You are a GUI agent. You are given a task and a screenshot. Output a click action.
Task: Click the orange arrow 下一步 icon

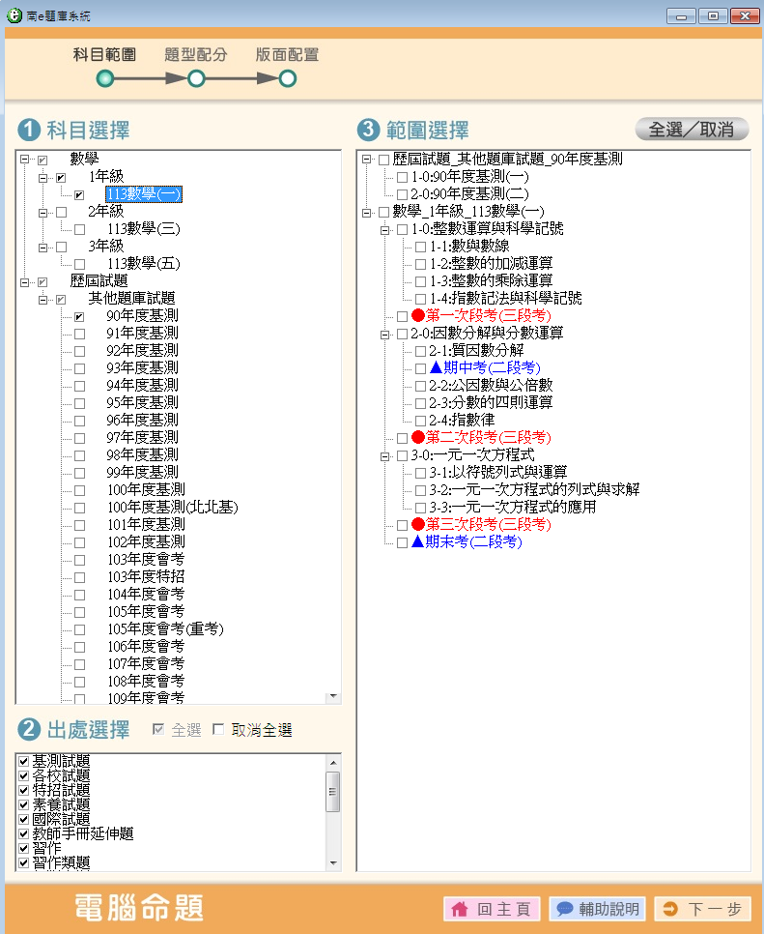pyautogui.click(x=670, y=909)
